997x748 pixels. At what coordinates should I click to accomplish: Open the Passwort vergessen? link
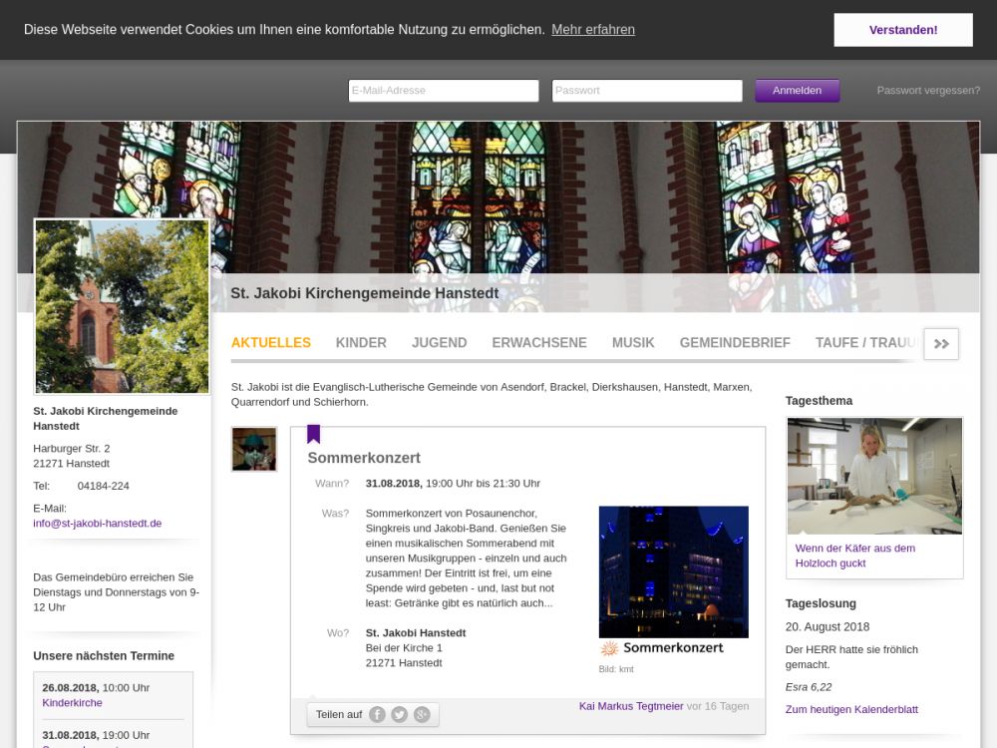tap(928, 91)
